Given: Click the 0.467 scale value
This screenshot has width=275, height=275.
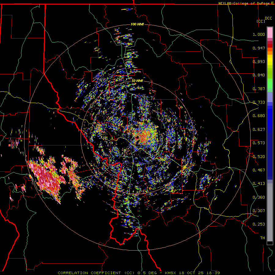Looking at the screenshot, I should tap(259, 170).
